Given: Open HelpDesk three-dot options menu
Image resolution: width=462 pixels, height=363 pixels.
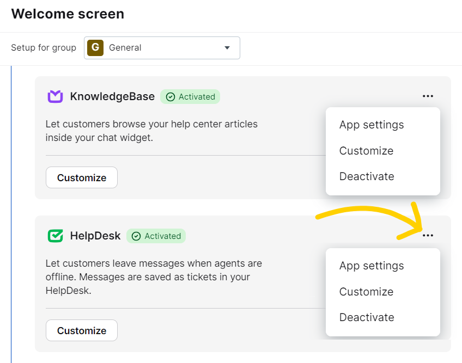Looking at the screenshot, I should [x=428, y=235].
